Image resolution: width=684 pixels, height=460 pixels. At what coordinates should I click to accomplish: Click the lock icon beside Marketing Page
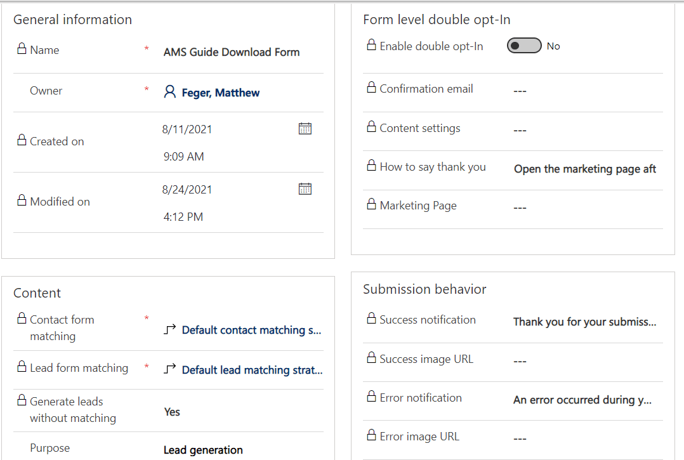click(371, 205)
